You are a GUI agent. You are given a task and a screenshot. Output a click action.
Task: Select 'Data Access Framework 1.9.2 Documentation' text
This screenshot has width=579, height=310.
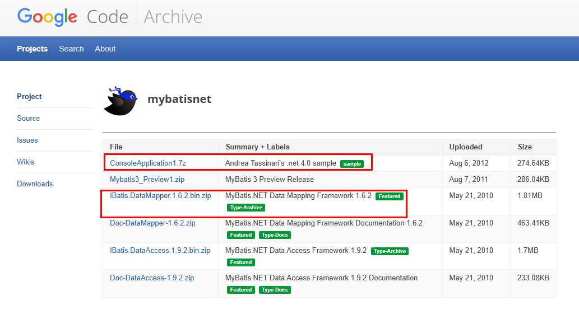pos(344,278)
